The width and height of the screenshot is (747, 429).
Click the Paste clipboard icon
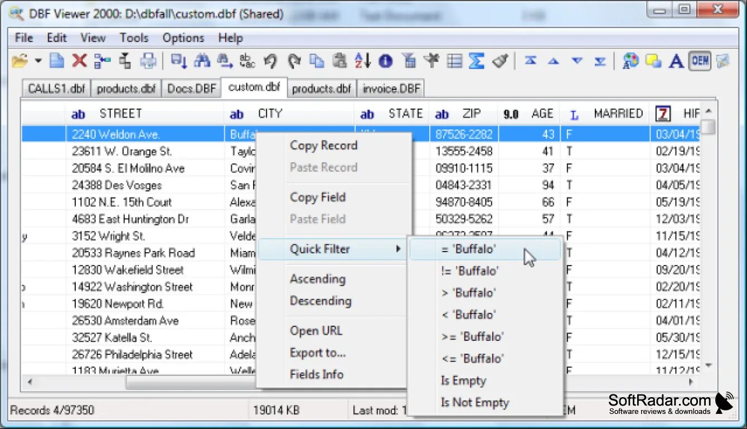click(339, 61)
